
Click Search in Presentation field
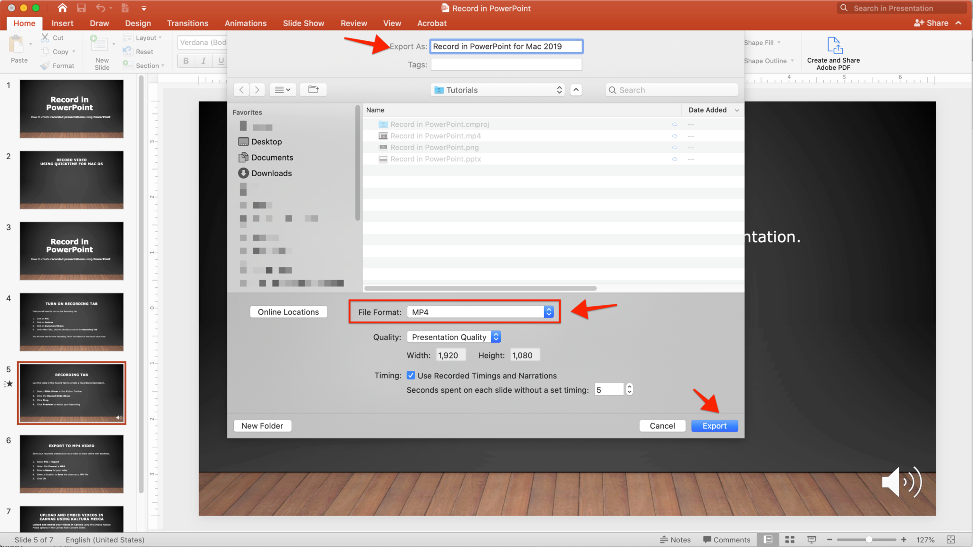click(x=902, y=8)
